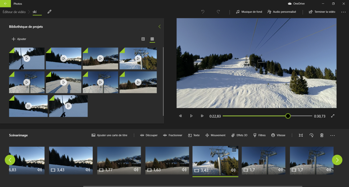Delete the selected clip with trash icon
The image size is (349, 187).
click(x=322, y=135)
